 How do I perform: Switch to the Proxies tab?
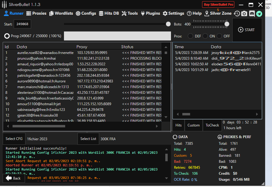coord(36,13)
